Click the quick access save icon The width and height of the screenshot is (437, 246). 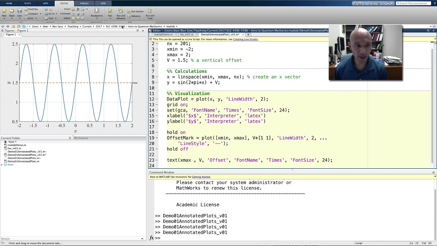360,3
